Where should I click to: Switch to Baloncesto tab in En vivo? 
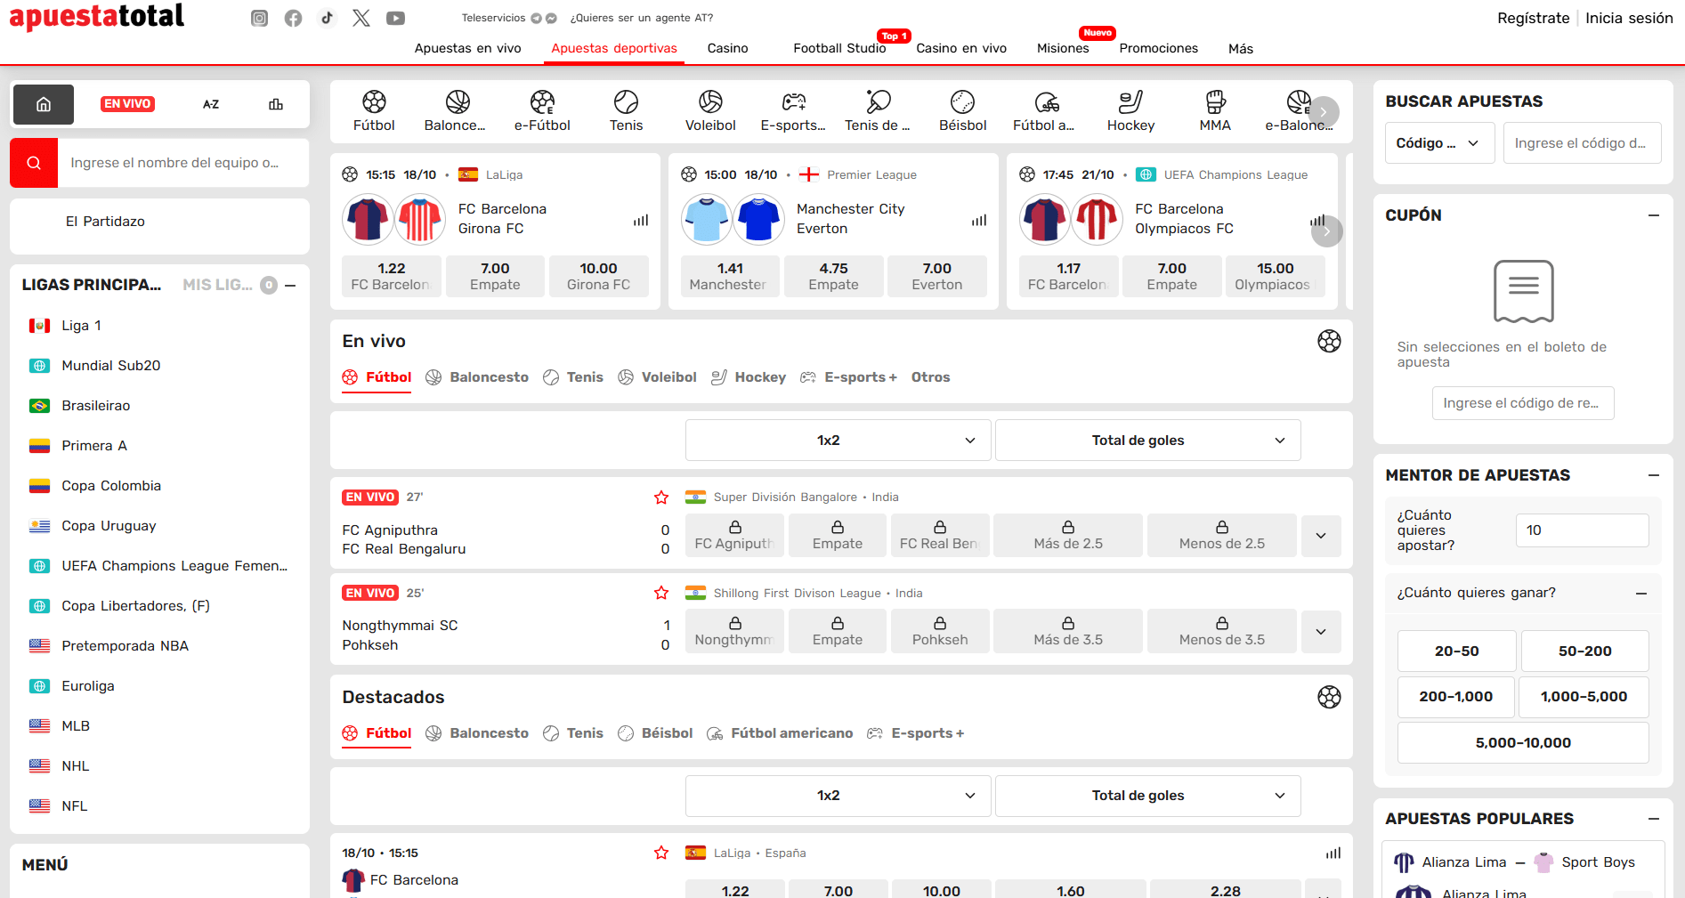(x=478, y=377)
